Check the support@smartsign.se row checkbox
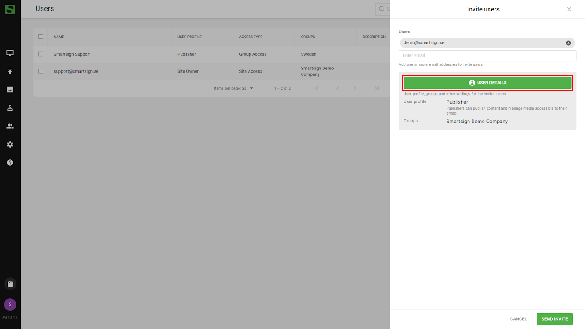The height and width of the screenshot is (329, 585). pyautogui.click(x=41, y=71)
